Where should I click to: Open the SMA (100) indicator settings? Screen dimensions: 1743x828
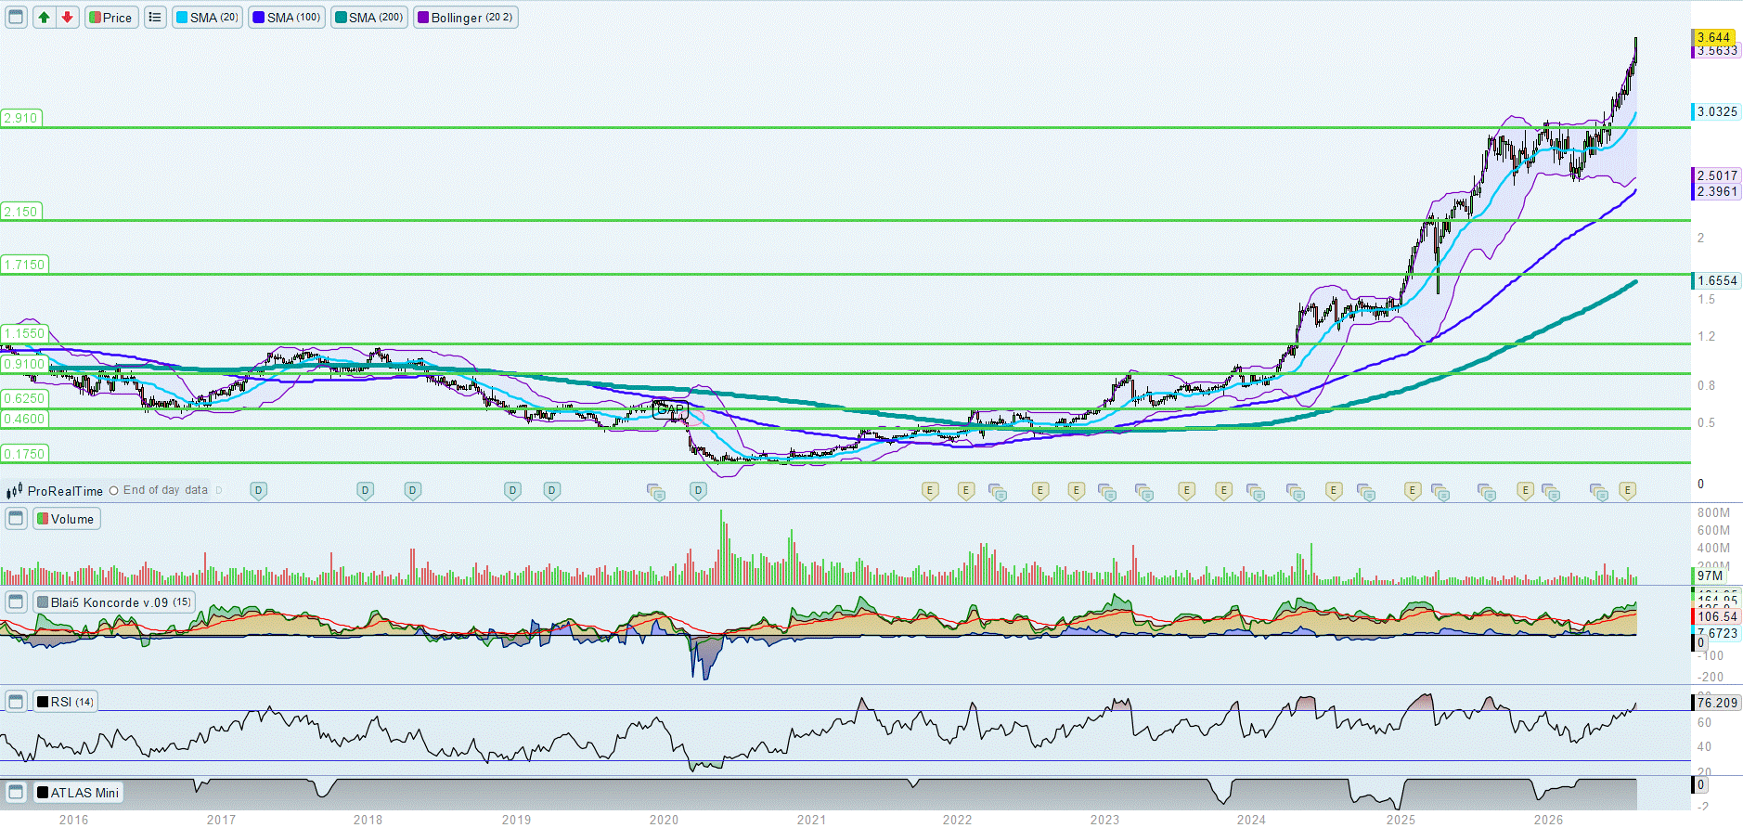287,17
